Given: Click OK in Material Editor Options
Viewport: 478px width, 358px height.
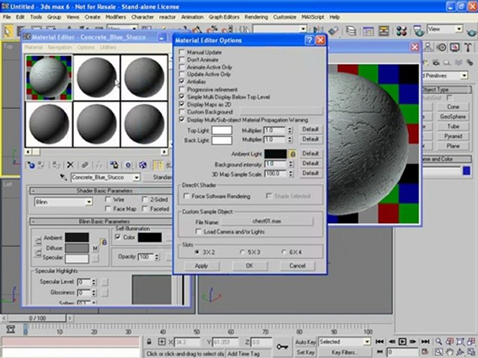Looking at the screenshot, I should tap(249, 266).
